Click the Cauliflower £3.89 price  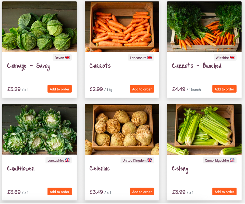click(14, 192)
